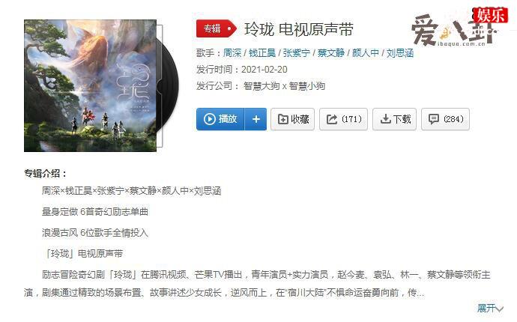Click the album title 玲珑 电视原声带

pyautogui.click(x=299, y=29)
